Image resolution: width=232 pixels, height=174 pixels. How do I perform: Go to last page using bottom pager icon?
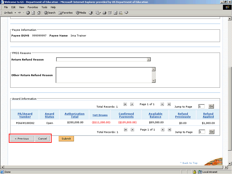tap(169, 130)
